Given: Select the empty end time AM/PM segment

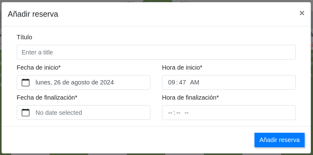Looking at the screenshot, I should click(x=187, y=113).
